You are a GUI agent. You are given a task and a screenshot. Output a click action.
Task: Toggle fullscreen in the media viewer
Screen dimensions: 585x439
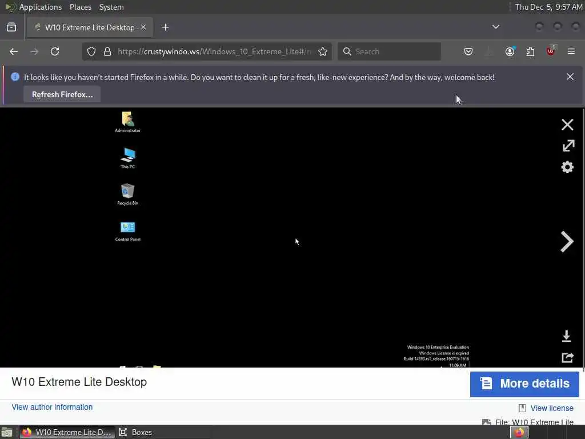pos(568,146)
